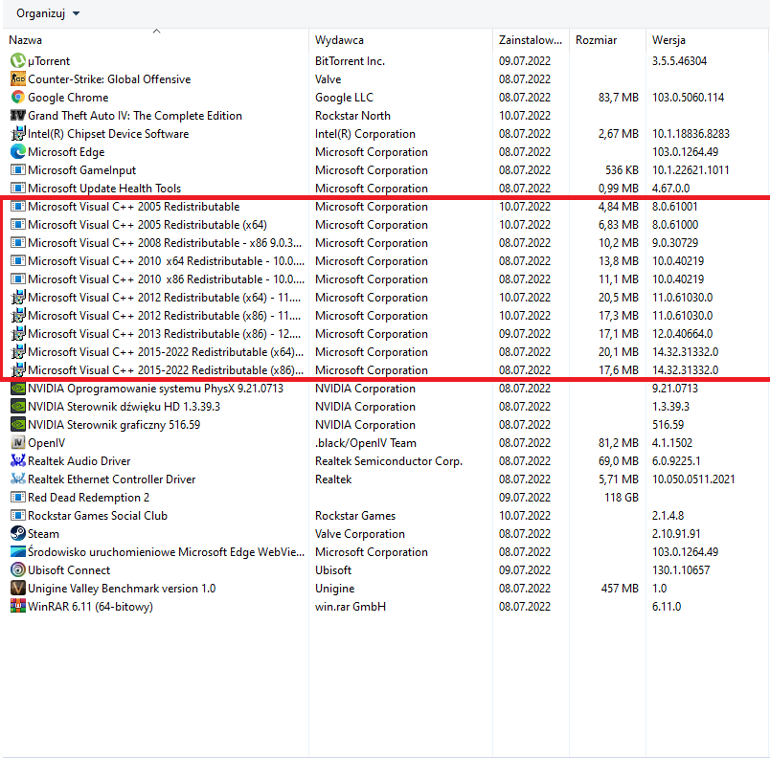Click the Edge WebView runtime icon
Viewport: 770px width, 758px height.
point(18,551)
